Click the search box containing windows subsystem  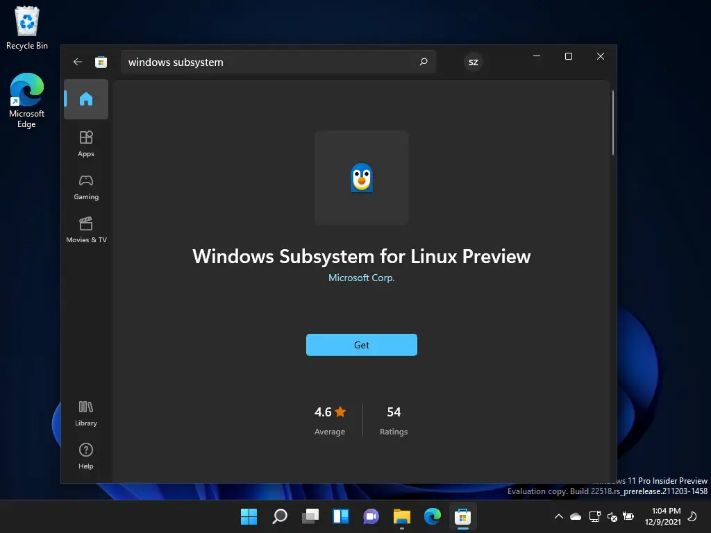pos(278,62)
